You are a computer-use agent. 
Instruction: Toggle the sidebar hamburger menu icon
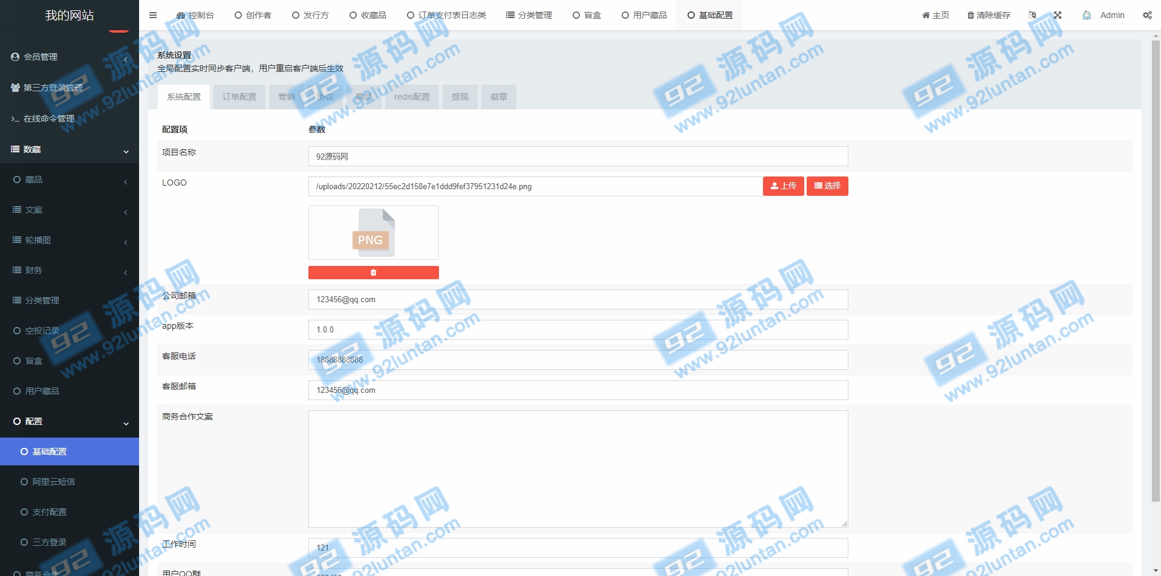pos(153,15)
